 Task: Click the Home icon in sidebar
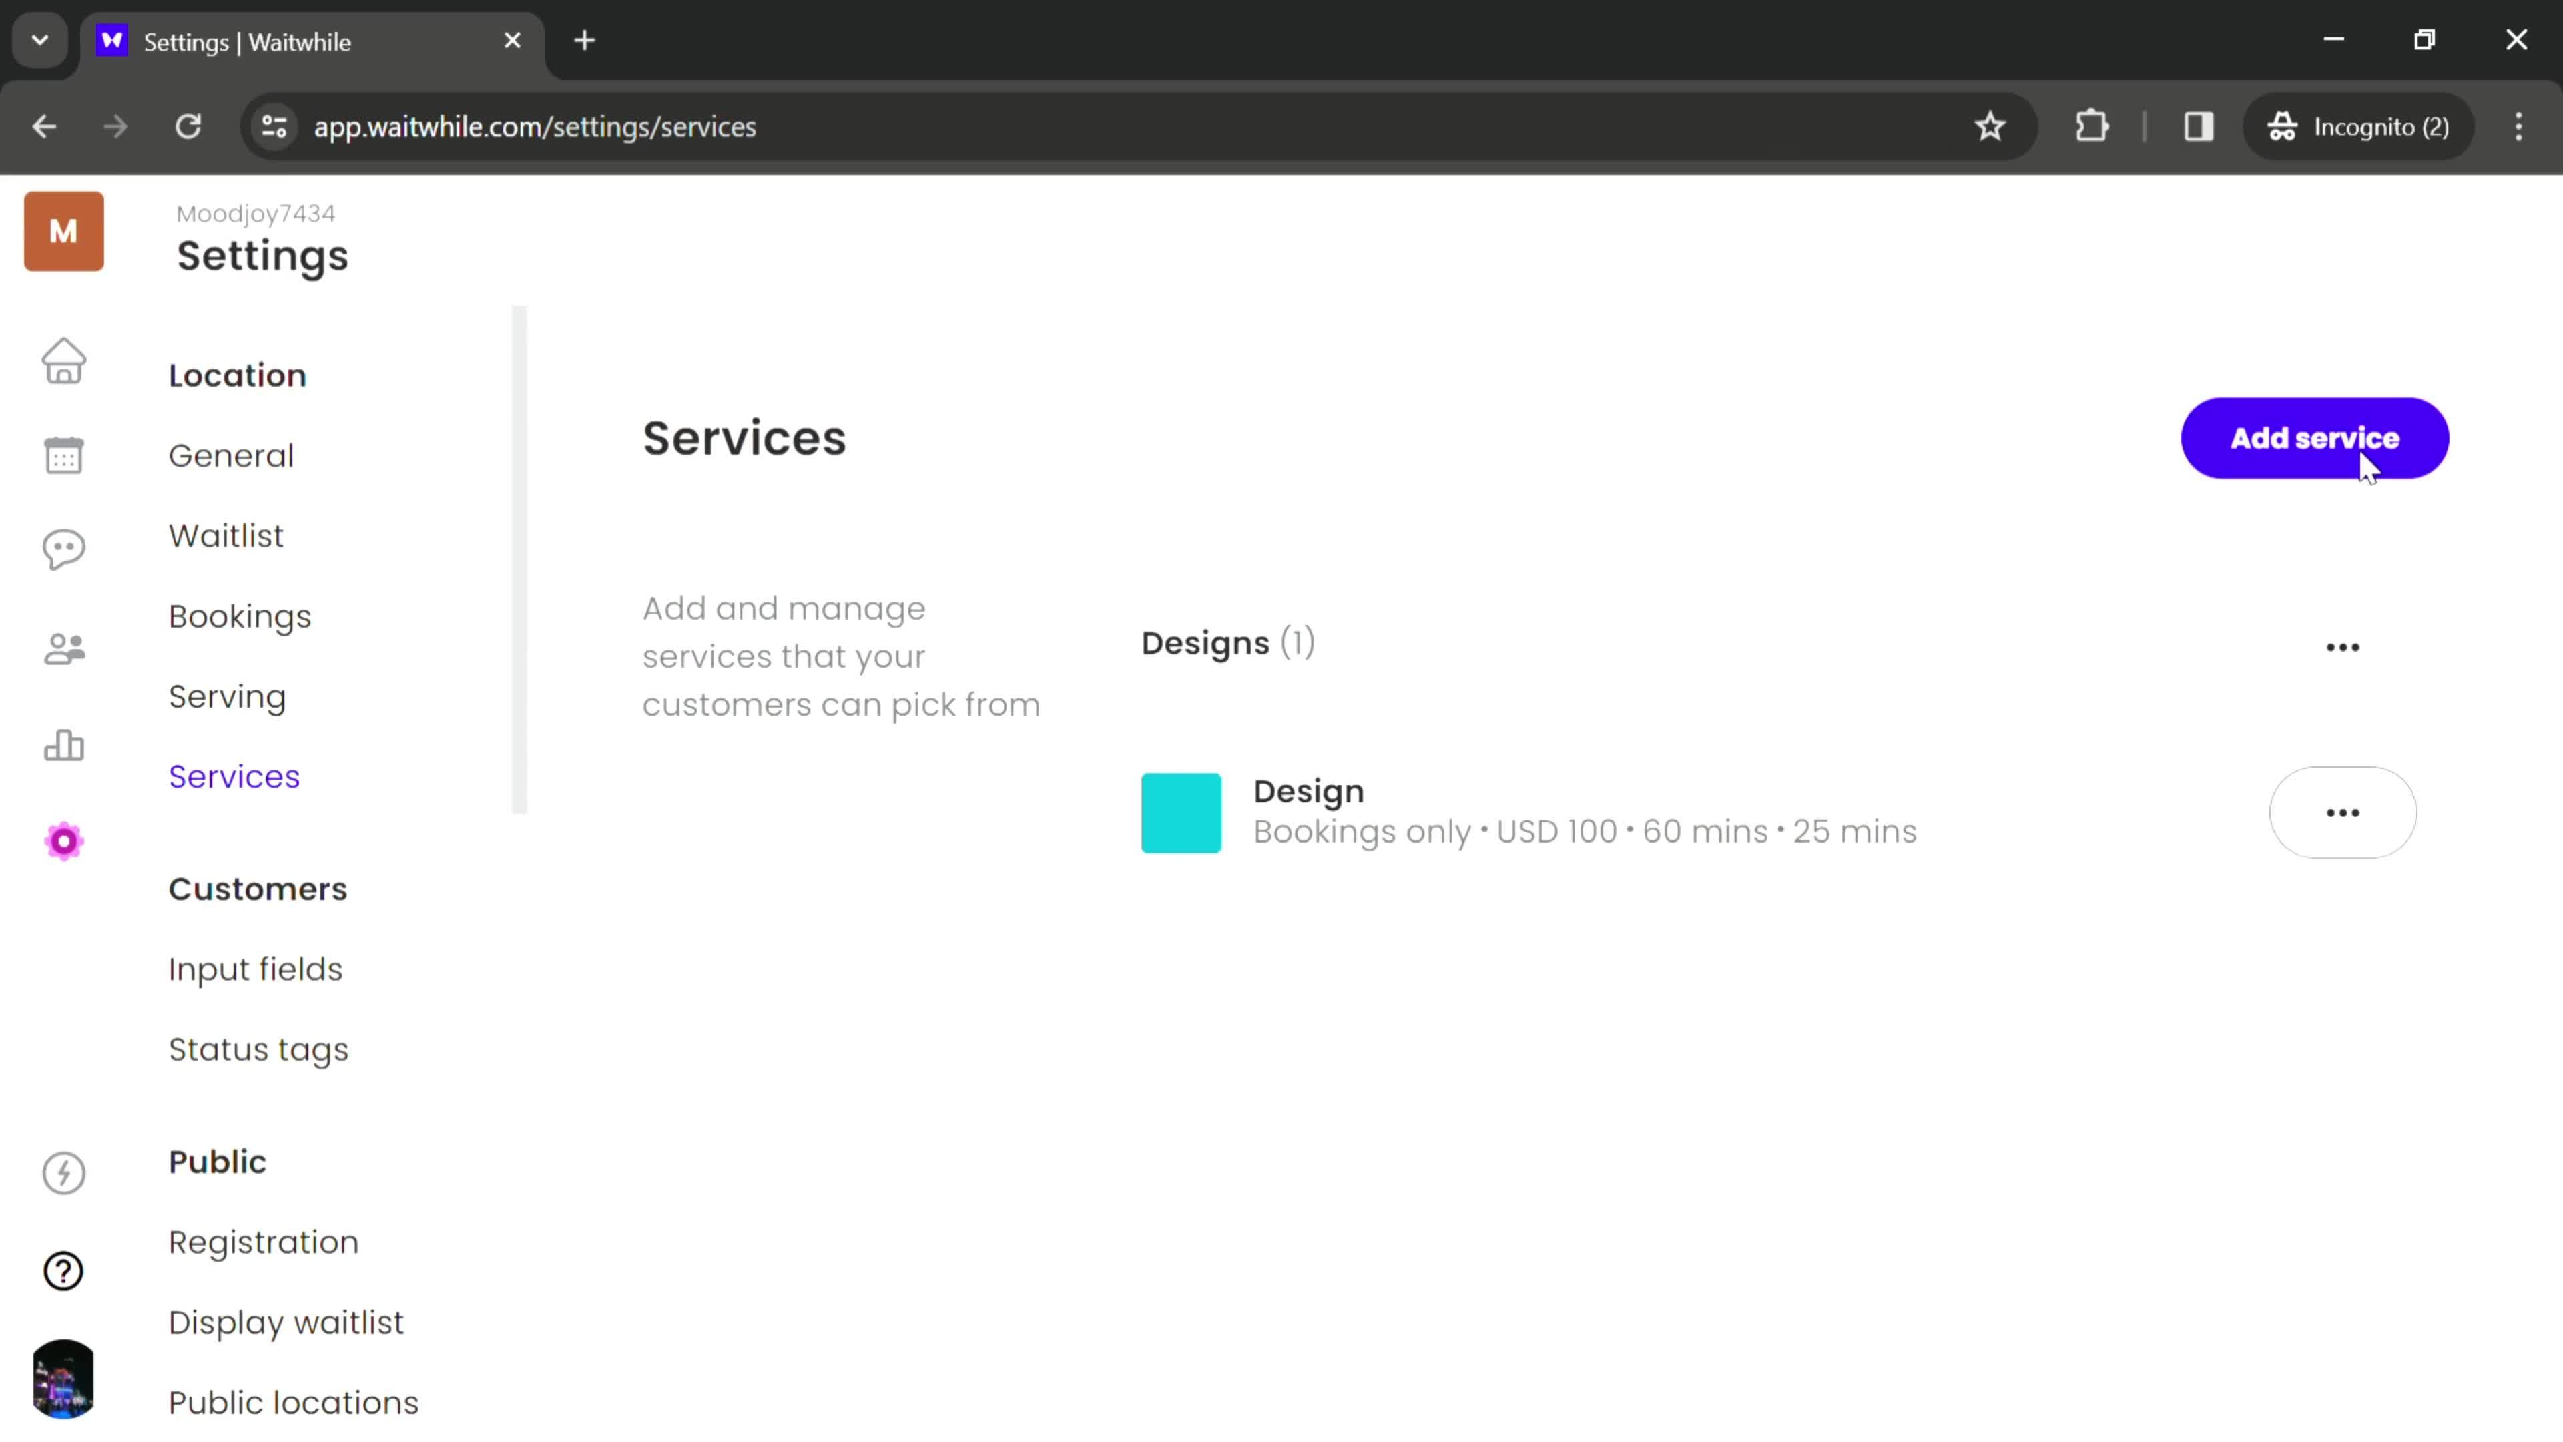coord(63,361)
